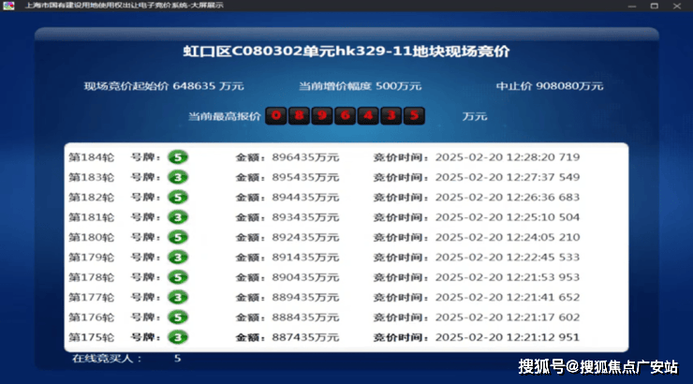
Task: Choose the 5 badge in the 第176轮 row
Action: tap(178, 318)
